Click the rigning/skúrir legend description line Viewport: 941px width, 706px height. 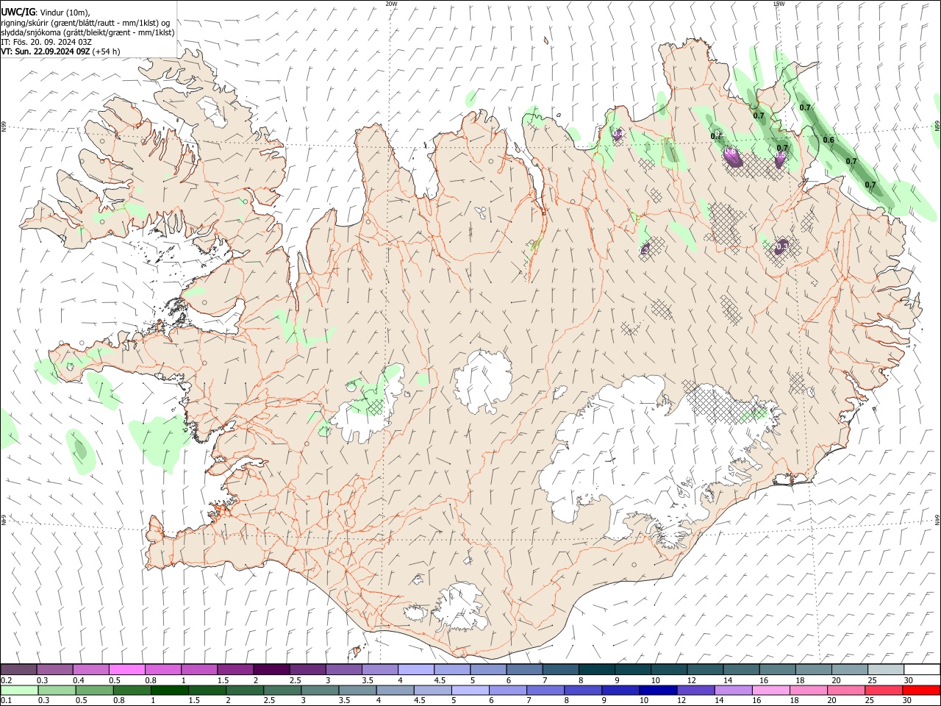pyautogui.click(x=85, y=23)
